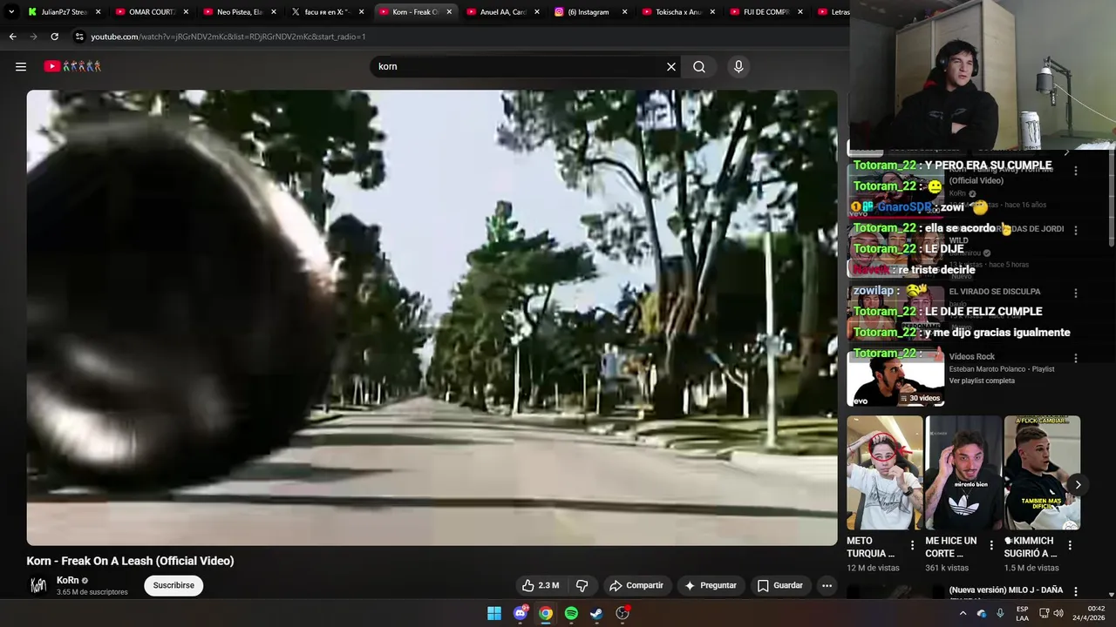Clear the korn search text
This screenshot has height=627, width=1116.
pyautogui.click(x=671, y=66)
